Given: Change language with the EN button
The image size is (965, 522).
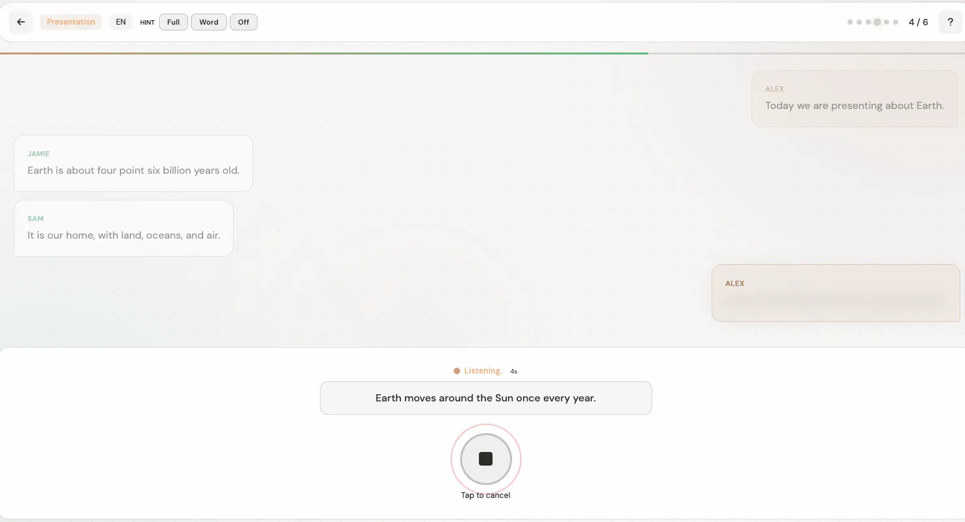Looking at the screenshot, I should tap(121, 22).
